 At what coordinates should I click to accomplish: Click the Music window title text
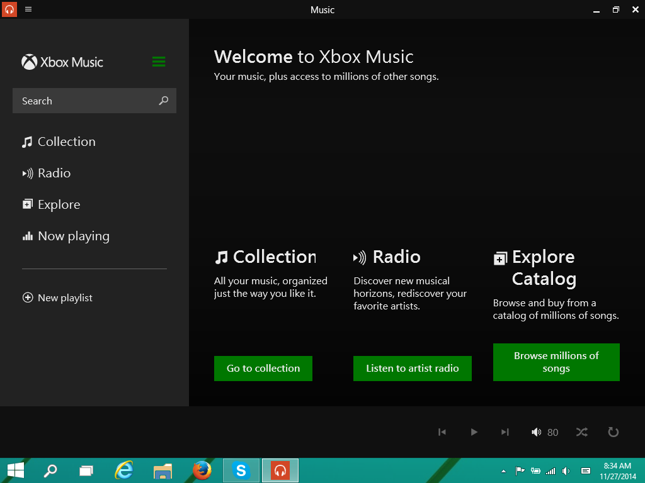tap(322, 10)
